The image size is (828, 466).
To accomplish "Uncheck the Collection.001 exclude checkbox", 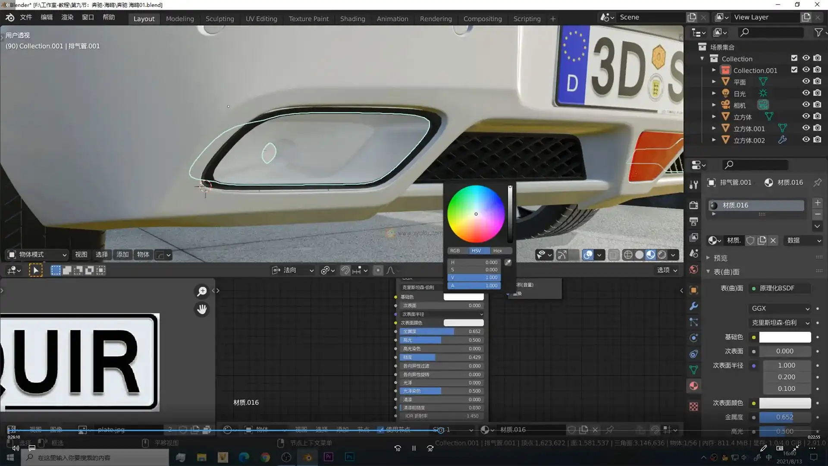I will pos(794,70).
